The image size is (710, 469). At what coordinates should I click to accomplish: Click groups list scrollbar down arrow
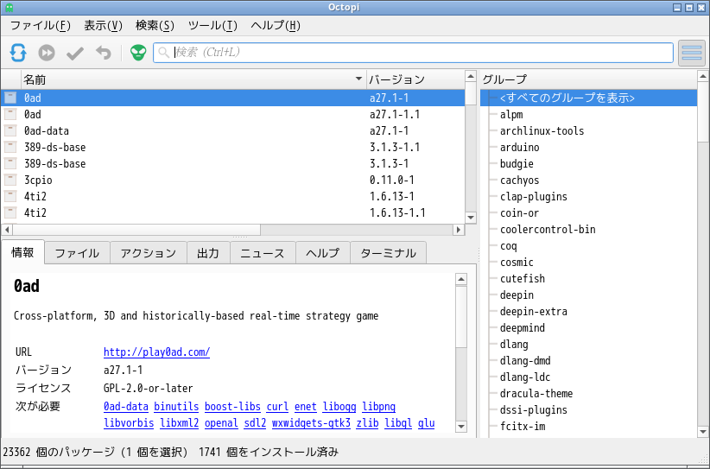tap(703, 432)
